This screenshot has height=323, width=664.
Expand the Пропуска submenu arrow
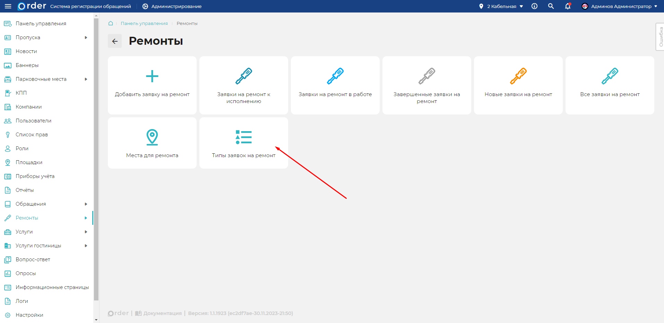pos(86,37)
